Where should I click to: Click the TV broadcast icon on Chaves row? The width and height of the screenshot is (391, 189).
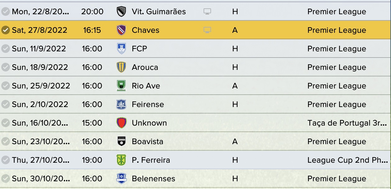coord(207,30)
